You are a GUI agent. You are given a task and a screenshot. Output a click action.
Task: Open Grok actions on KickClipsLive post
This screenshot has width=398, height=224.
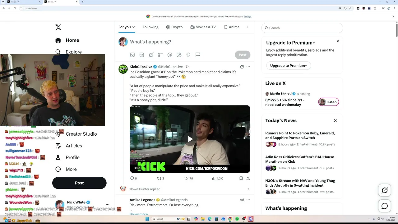(242, 67)
